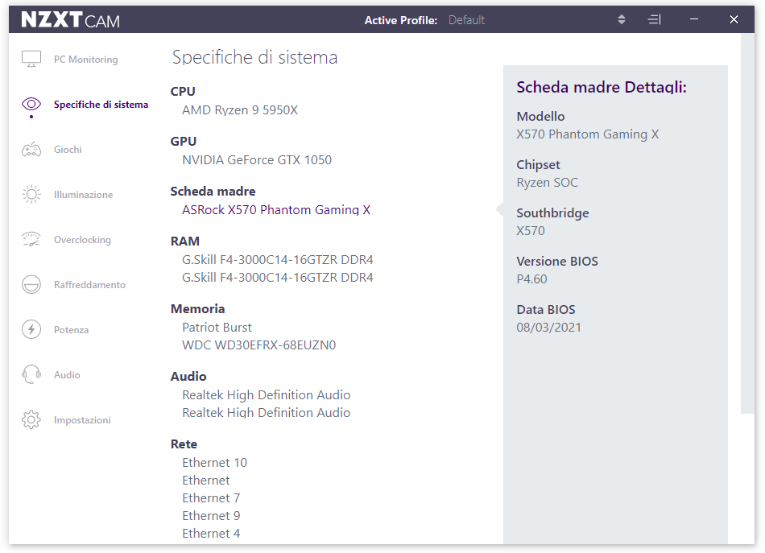
Task: Click the Rete section label
Action: (184, 444)
